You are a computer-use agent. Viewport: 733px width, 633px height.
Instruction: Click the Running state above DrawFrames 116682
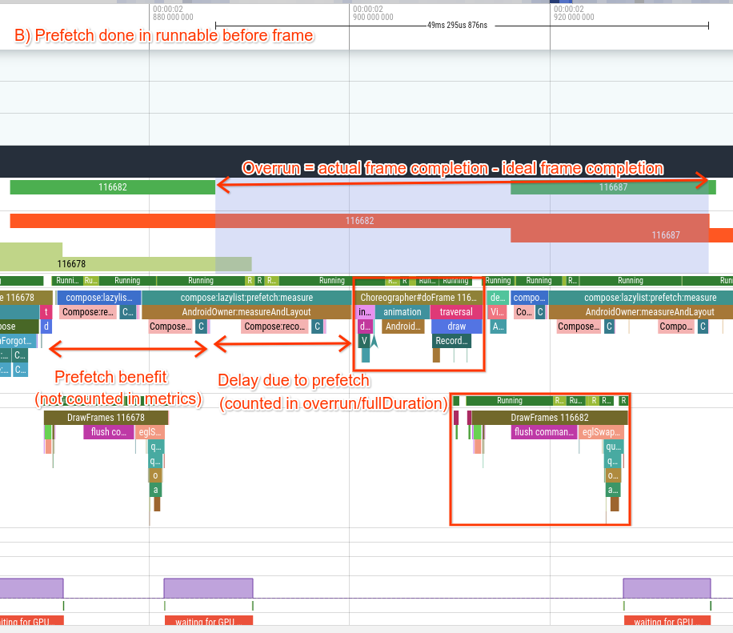[509, 400]
